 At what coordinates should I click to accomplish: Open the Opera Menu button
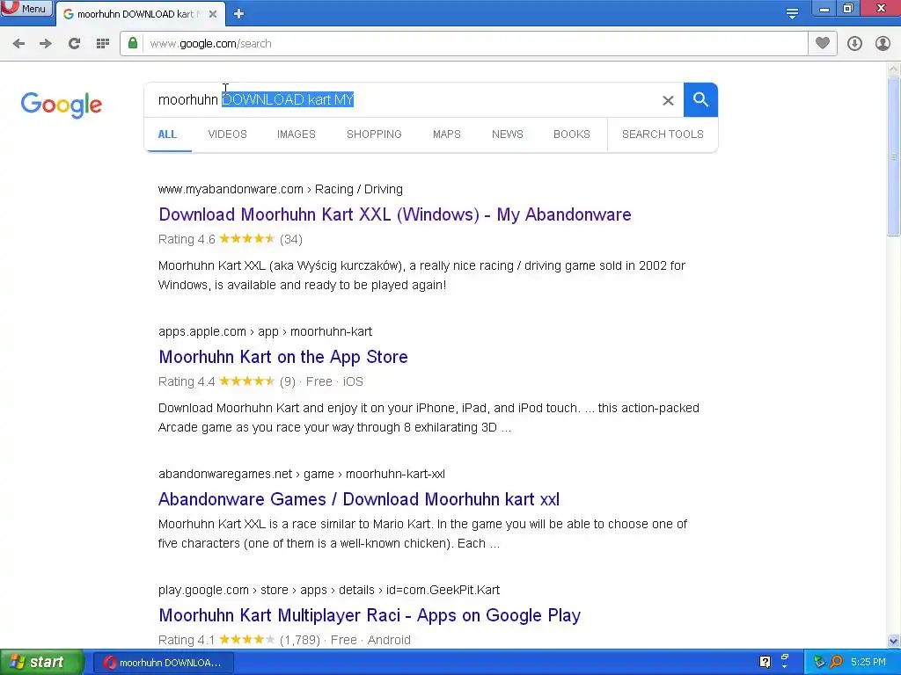point(26,8)
